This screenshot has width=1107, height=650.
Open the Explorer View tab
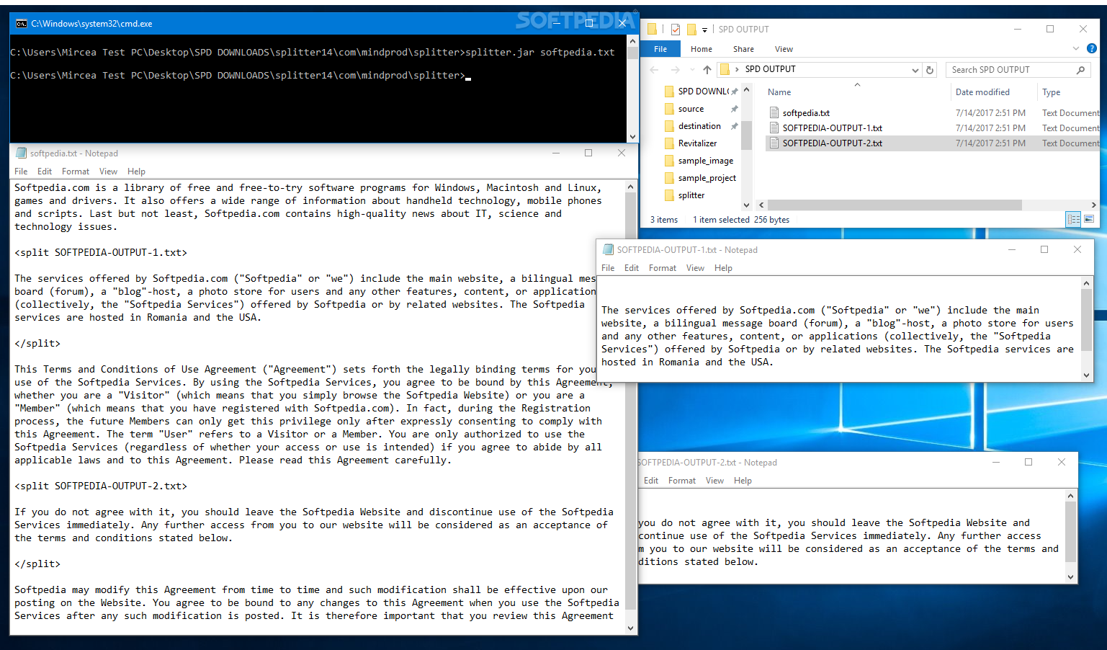(x=784, y=49)
